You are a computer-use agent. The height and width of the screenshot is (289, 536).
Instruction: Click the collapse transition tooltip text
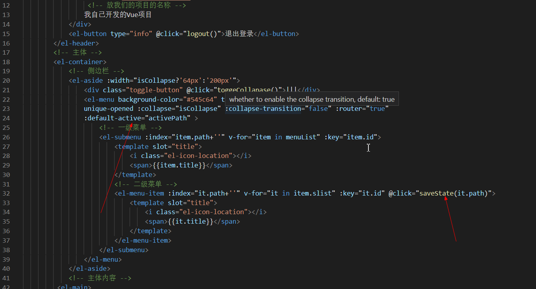click(x=312, y=99)
